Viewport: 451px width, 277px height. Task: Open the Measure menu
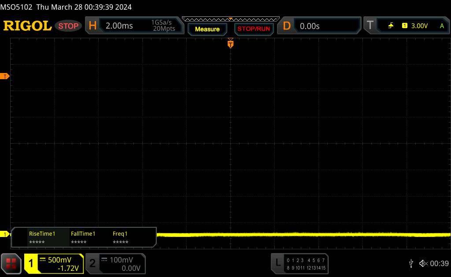pos(207,29)
